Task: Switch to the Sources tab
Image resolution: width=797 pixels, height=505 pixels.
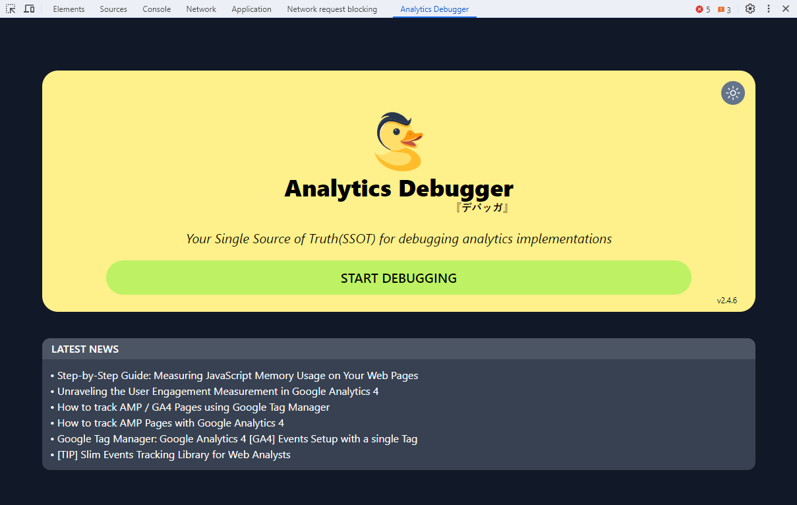Action: click(x=113, y=9)
